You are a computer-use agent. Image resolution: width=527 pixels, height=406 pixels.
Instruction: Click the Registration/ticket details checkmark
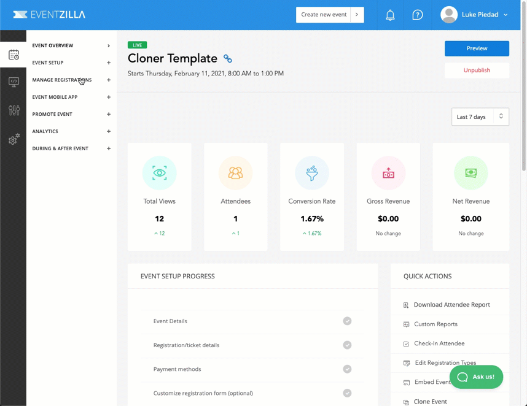347,345
